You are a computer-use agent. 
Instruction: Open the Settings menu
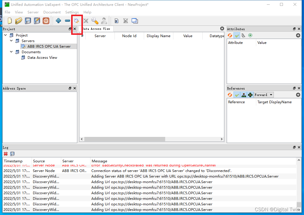pyautogui.click(x=72, y=12)
